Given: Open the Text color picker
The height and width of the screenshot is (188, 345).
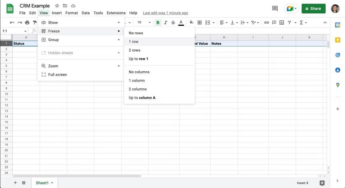Looking at the screenshot, I should [181, 22].
